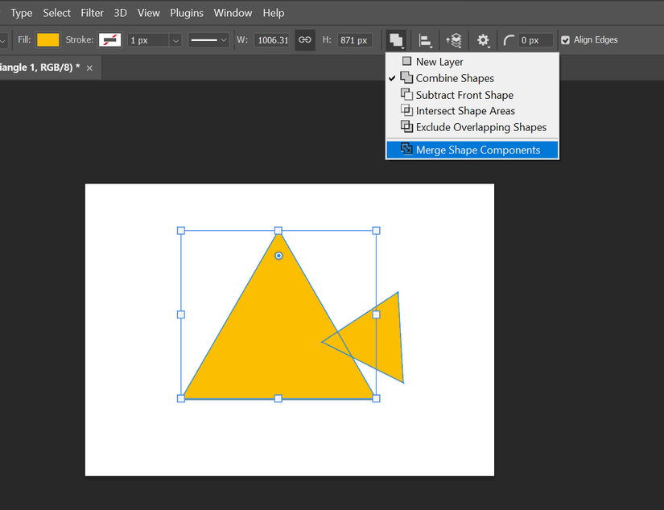The height and width of the screenshot is (510, 664).
Task: Open the path alignment options icon
Action: click(x=425, y=39)
